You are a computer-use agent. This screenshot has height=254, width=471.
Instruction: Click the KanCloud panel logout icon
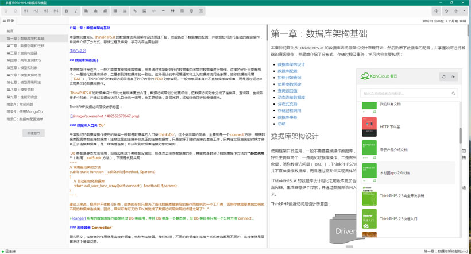pyautogui.click(x=453, y=76)
